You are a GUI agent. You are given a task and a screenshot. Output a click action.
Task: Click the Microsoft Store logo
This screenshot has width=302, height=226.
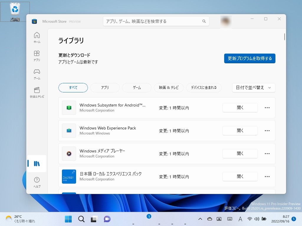tap(34, 21)
